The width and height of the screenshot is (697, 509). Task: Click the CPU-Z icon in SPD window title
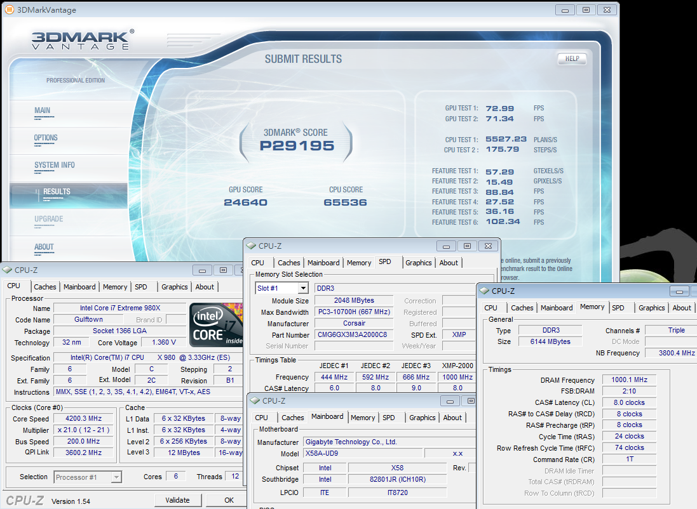[251, 246]
